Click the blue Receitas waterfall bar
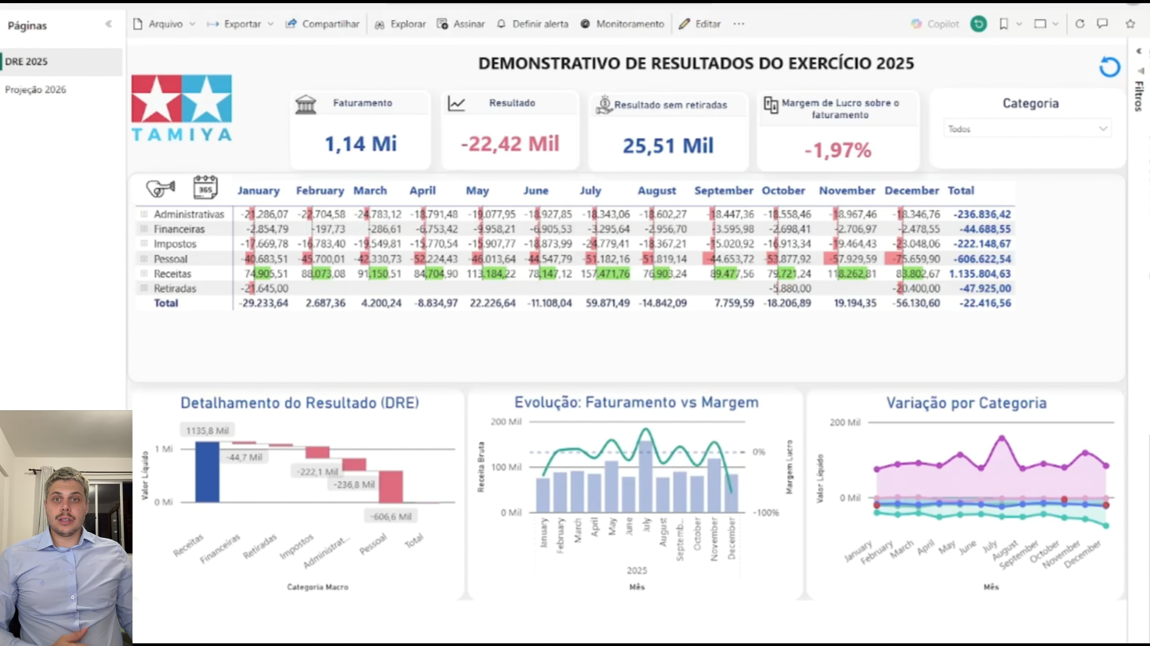Viewport: 1150px width, 646px height. (207, 471)
